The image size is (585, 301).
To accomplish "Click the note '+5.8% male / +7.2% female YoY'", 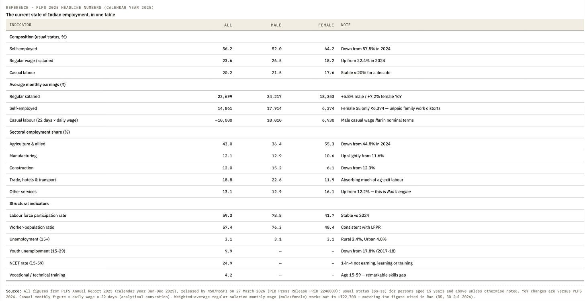I will (x=371, y=96).
